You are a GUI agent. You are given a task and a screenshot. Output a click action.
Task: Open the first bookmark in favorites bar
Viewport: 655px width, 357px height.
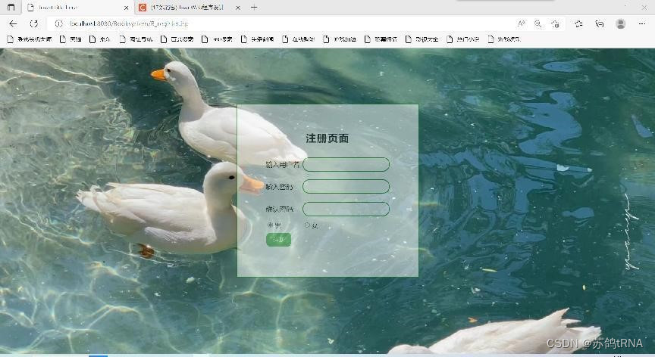(x=30, y=39)
